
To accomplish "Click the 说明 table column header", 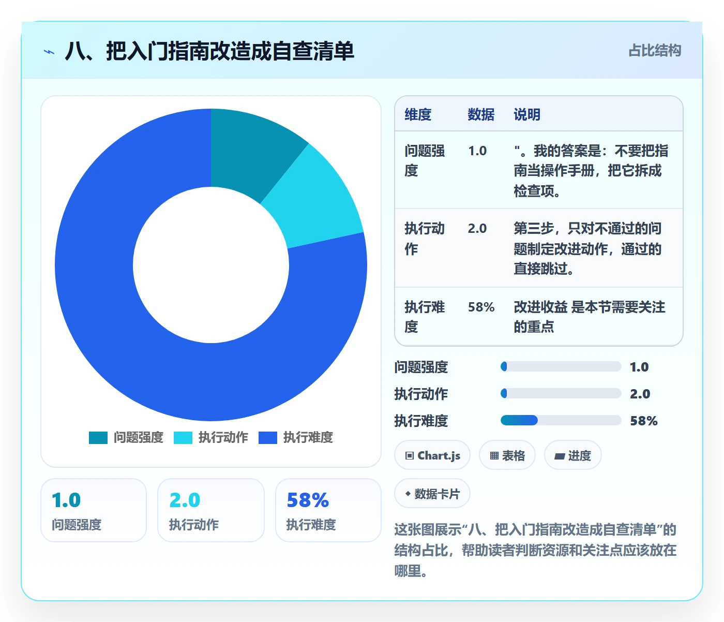I will tap(527, 114).
